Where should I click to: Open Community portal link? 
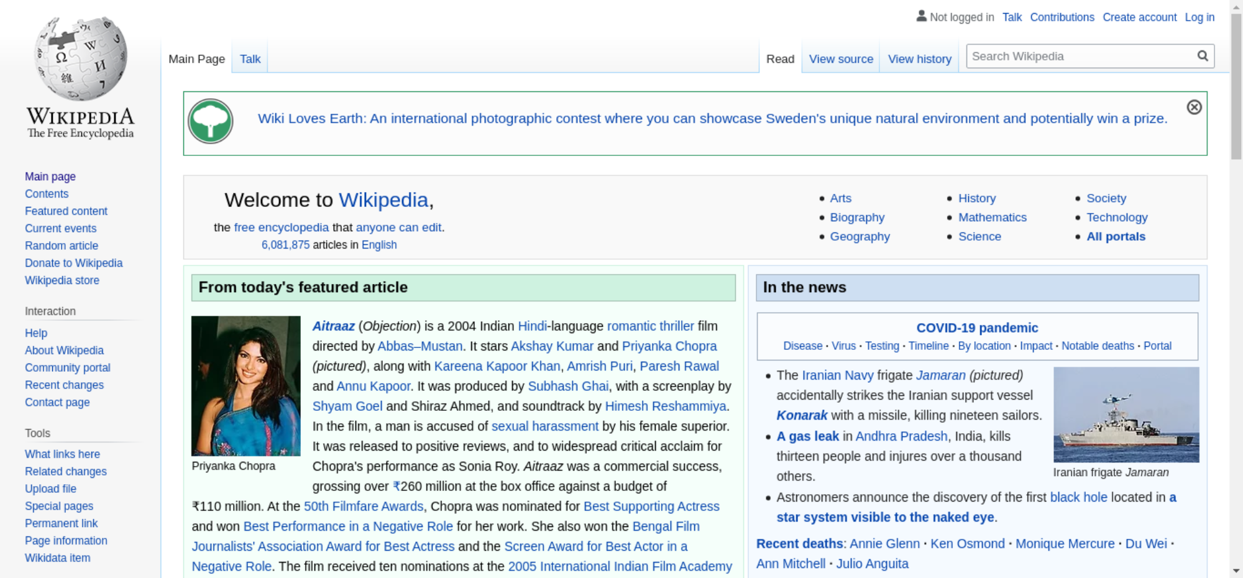coord(67,368)
